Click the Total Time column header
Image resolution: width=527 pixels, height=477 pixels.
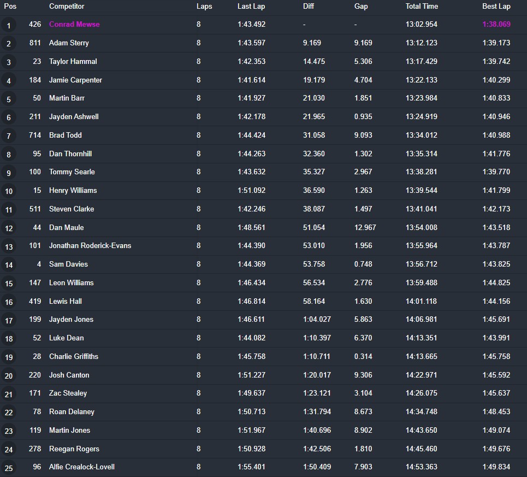click(x=422, y=7)
